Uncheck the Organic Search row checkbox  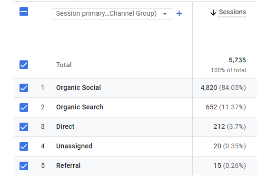[24, 107]
